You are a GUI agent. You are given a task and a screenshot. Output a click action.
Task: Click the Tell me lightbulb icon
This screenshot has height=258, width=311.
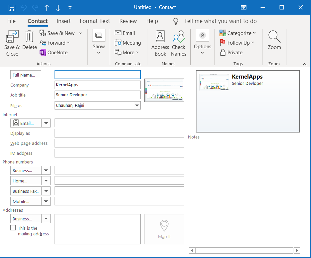pos(176,21)
